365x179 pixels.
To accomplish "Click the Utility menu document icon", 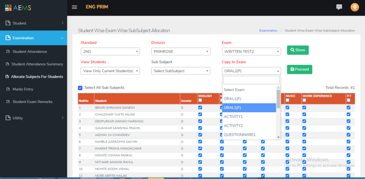I will [x=8, y=118].
